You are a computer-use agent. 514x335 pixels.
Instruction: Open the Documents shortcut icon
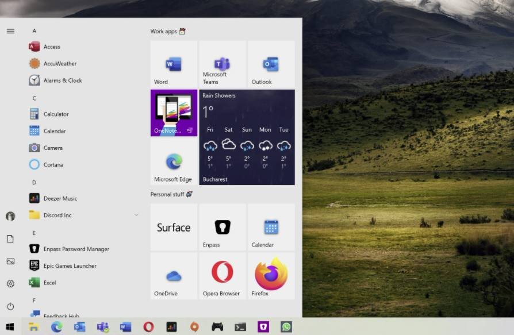coord(10,238)
